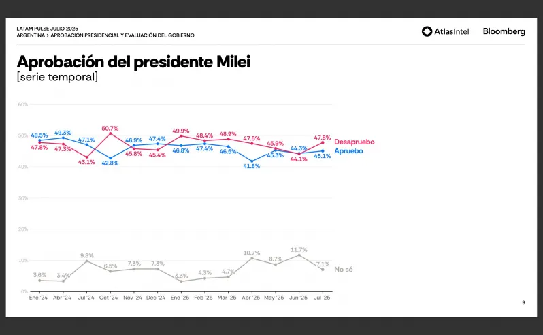Click the ARGENTINA breadcrumb text
543x335 pixels.
point(31,35)
